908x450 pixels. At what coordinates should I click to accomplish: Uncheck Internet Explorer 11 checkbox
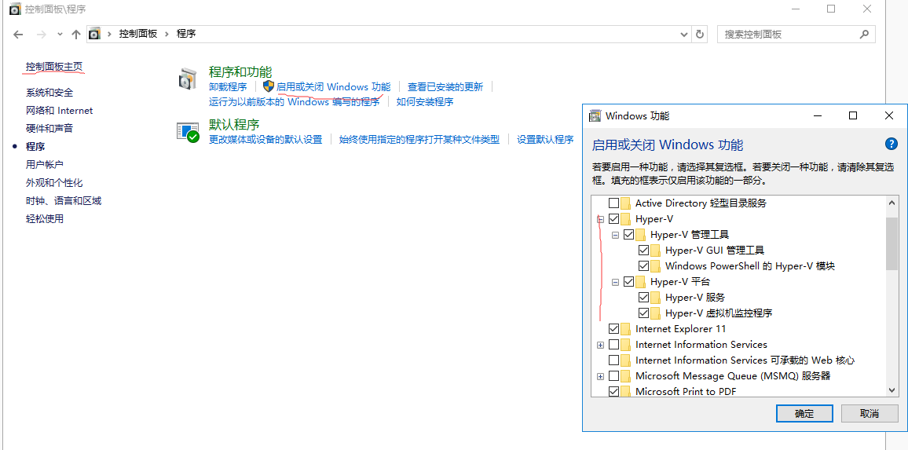(x=613, y=329)
